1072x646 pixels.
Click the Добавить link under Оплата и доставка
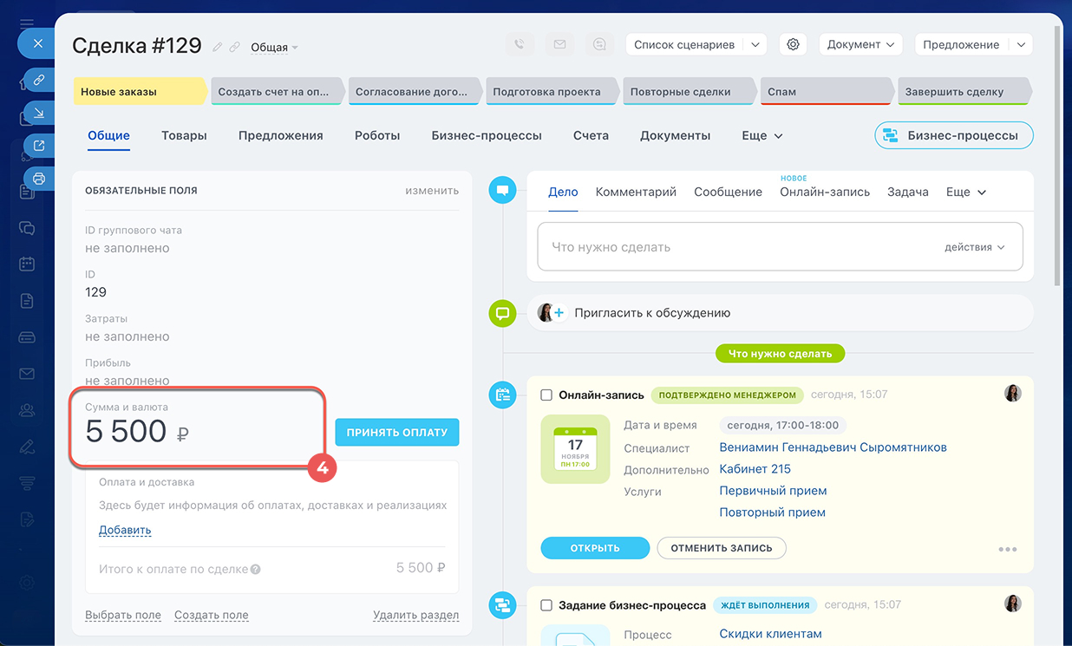[x=125, y=530]
